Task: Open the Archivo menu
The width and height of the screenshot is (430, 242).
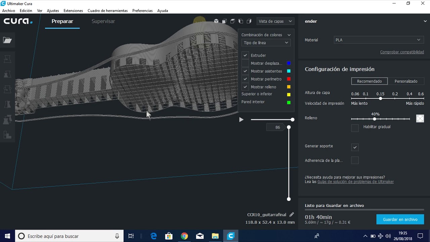Action: coord(9,11)
